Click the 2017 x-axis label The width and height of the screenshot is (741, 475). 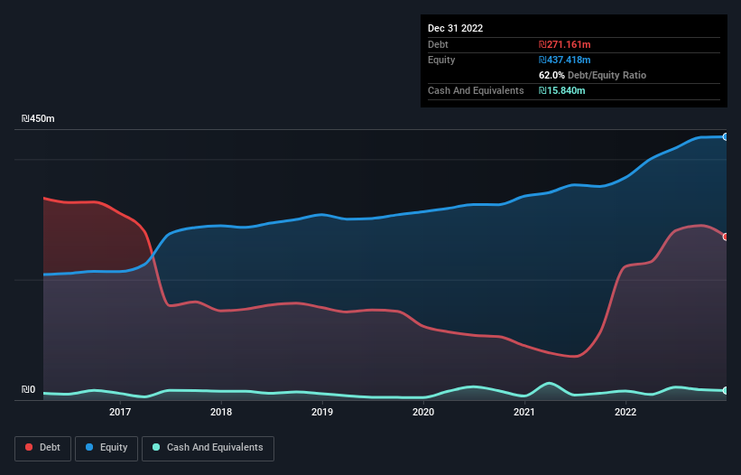(x=120, y=412)
